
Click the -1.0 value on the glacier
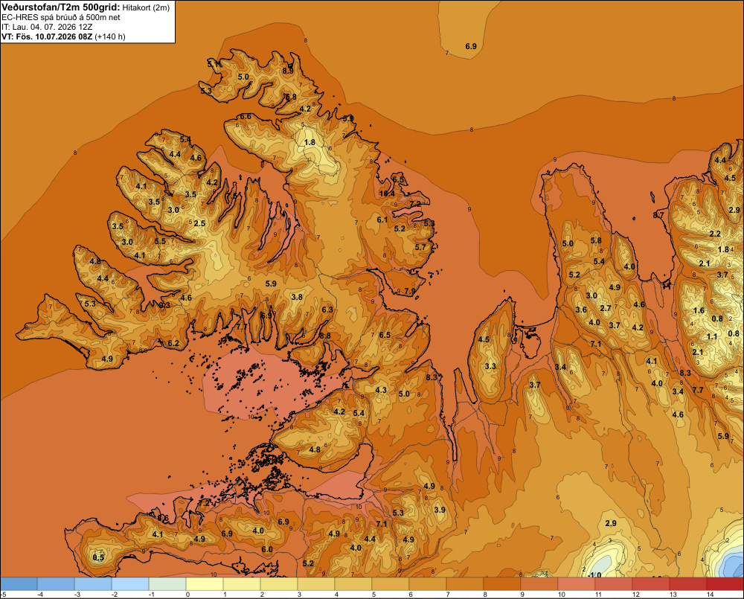594,574
